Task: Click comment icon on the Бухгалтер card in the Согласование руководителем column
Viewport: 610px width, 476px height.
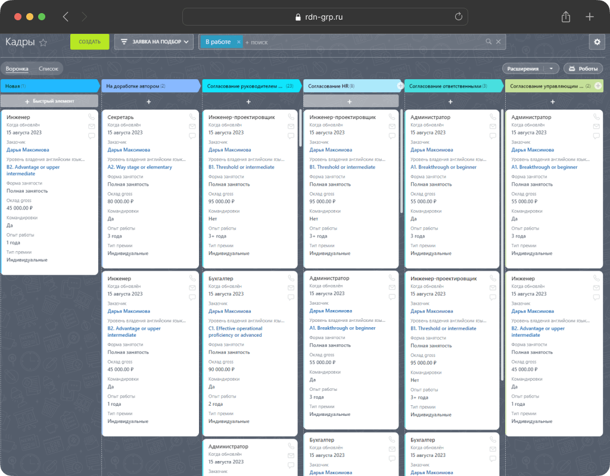Action: pos(291,297)
